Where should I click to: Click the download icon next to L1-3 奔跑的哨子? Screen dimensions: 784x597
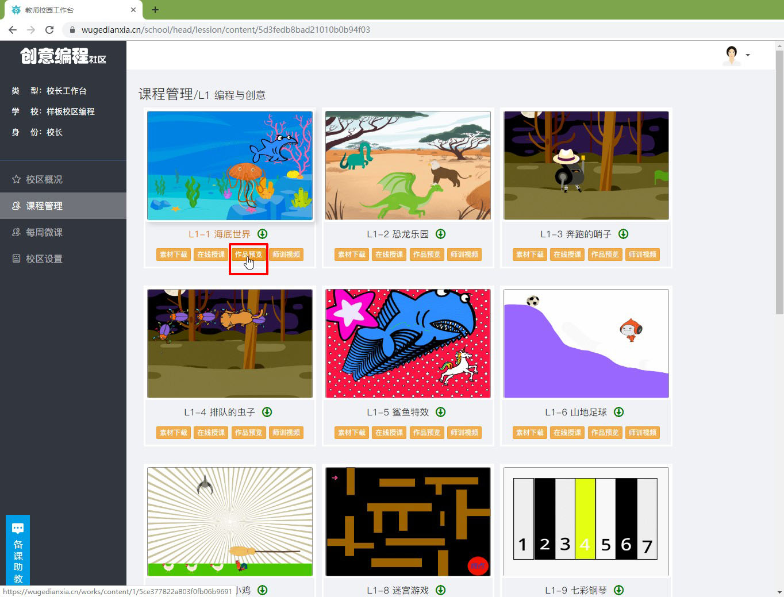pos(623,234)
